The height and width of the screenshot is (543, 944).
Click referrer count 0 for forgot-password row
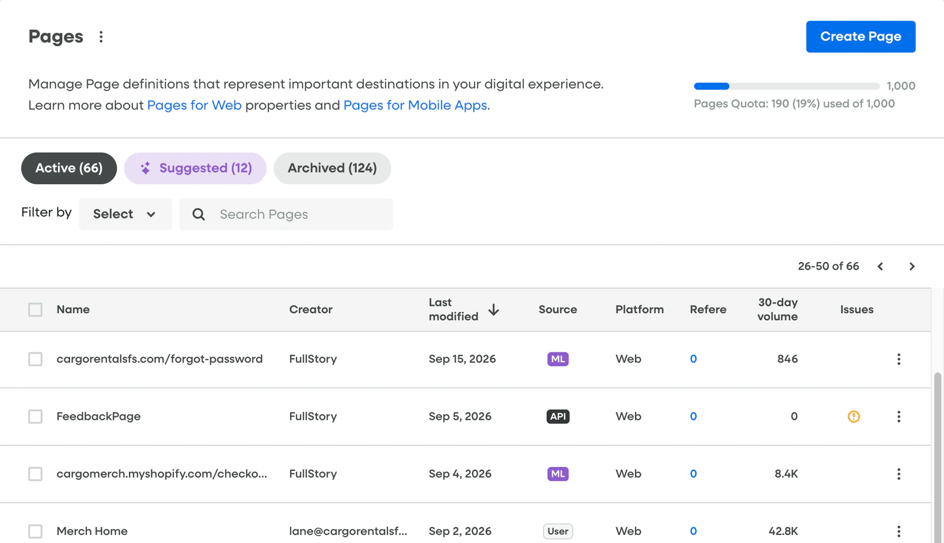pyautogui.click(x=693, y=359)
